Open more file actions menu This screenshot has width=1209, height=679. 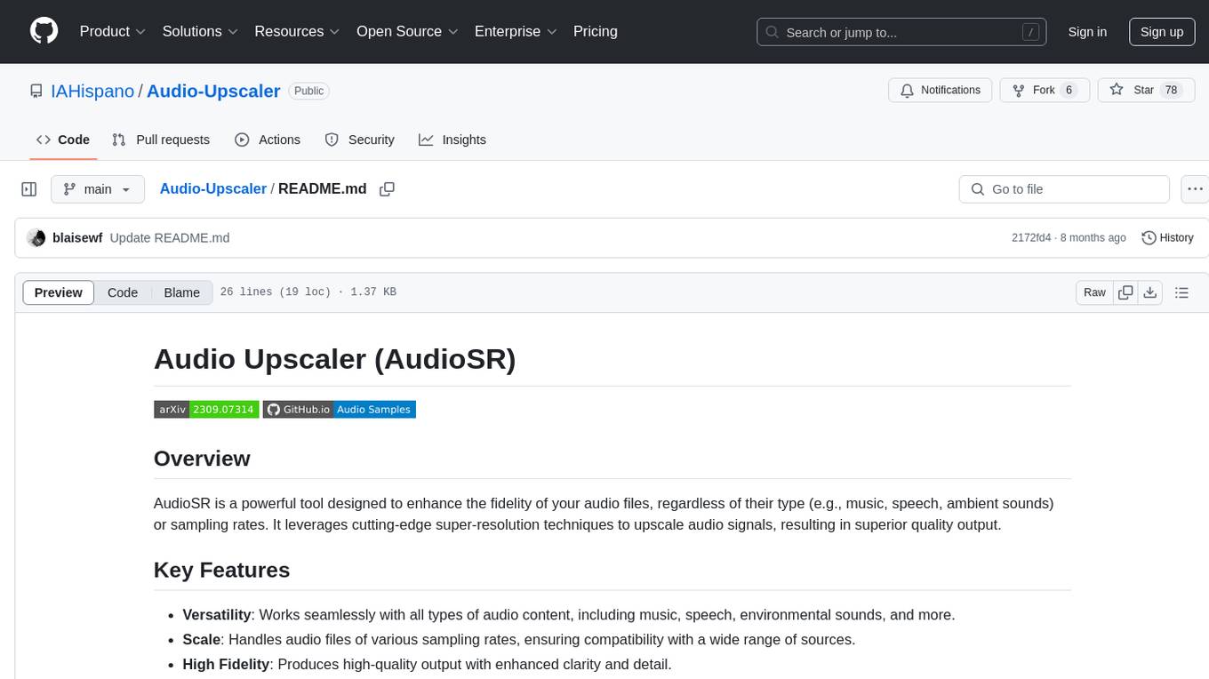tap(1195, 189)
